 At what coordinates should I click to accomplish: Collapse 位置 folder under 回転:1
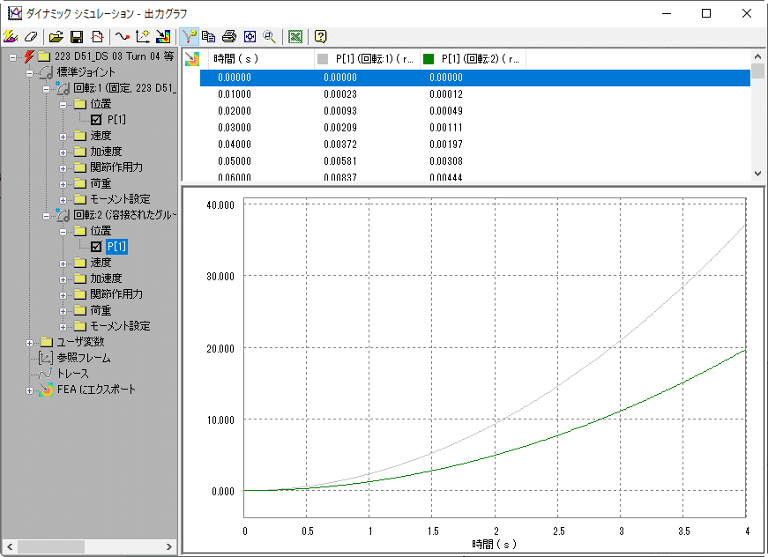click(x=63, y=105)
